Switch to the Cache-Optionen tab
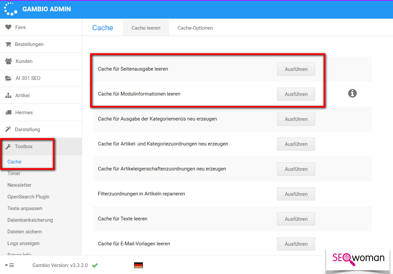 click(x=195, y=28)
